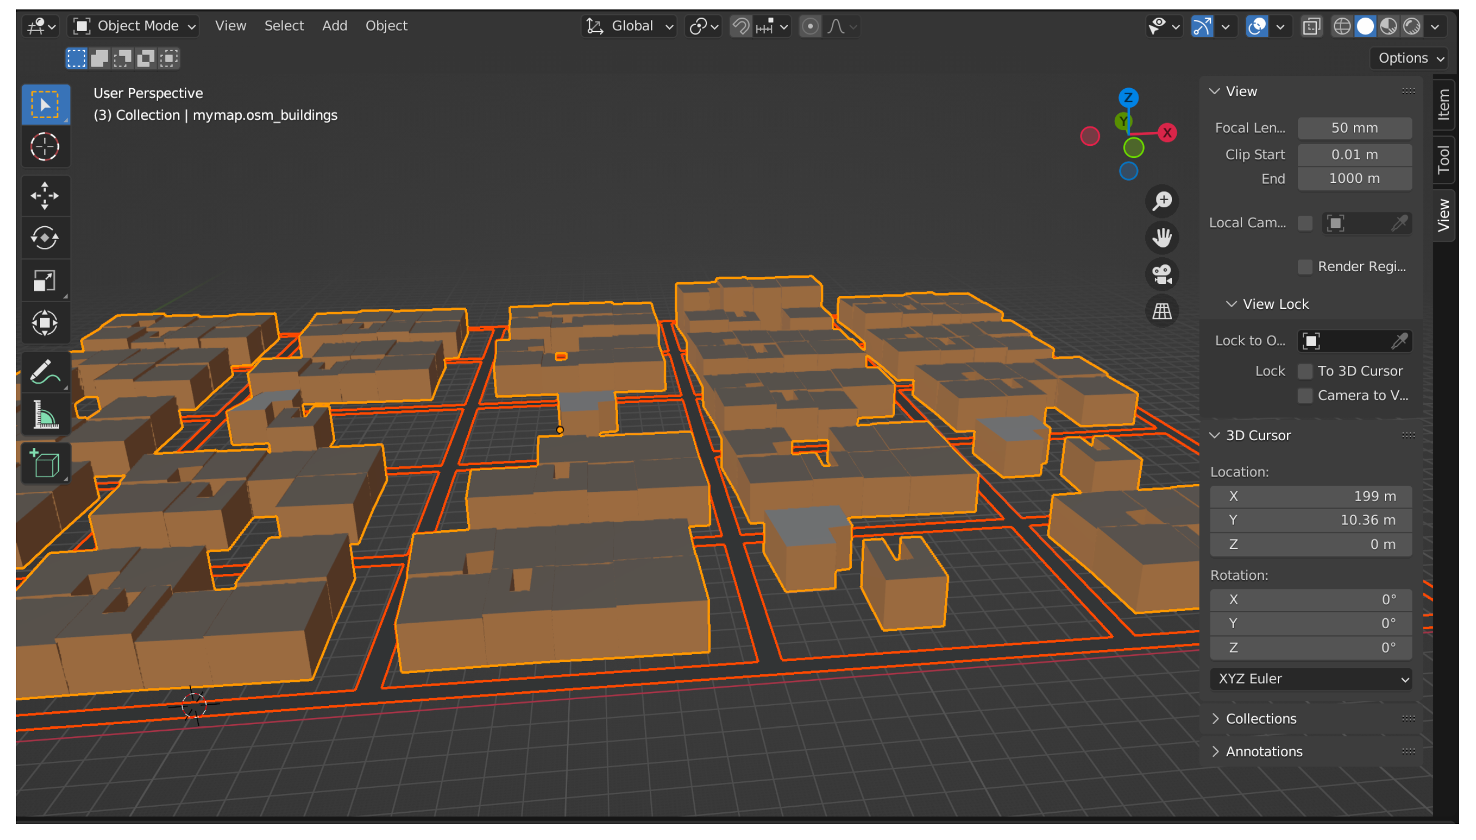
Task: Toggle camera view button
Action: (1161, 274)
